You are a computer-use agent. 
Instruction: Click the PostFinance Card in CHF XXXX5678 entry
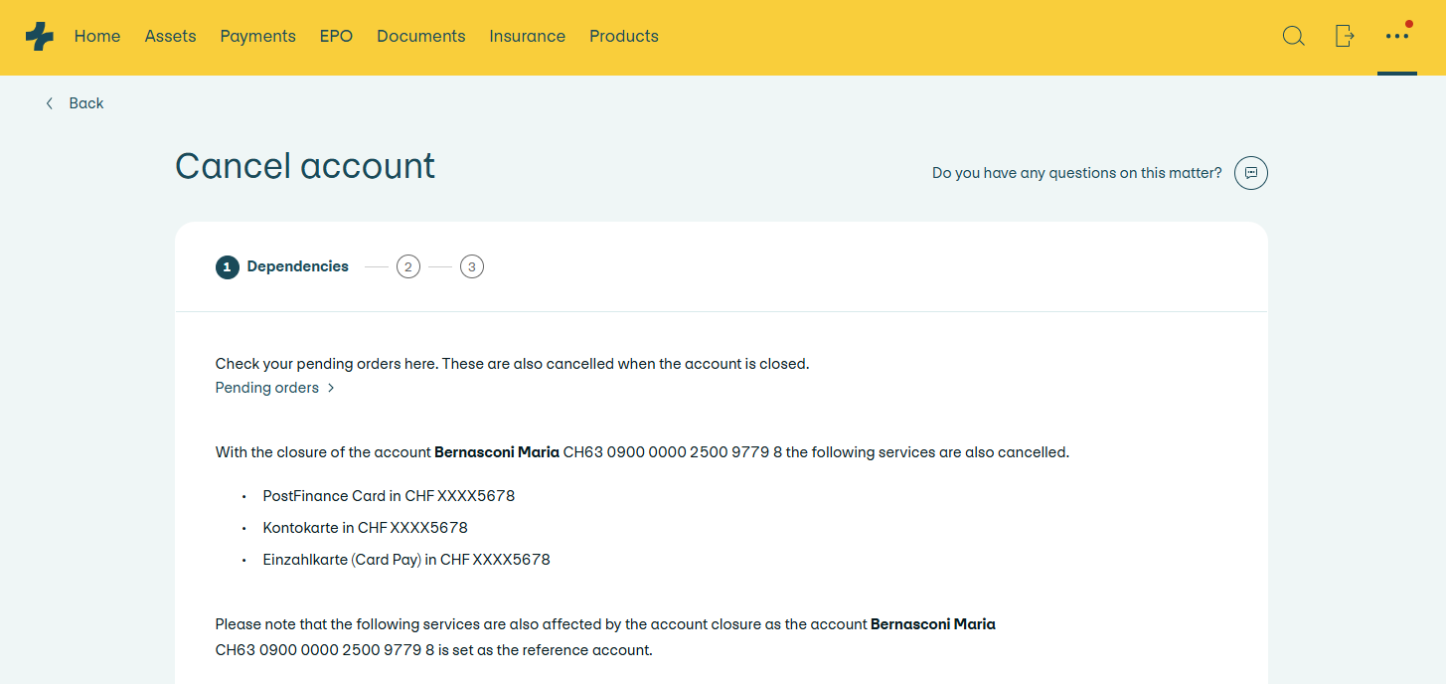tap(389, 496)
